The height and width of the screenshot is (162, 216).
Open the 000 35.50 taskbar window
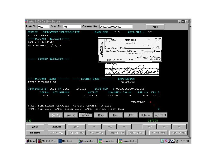(x=67, y=141)
